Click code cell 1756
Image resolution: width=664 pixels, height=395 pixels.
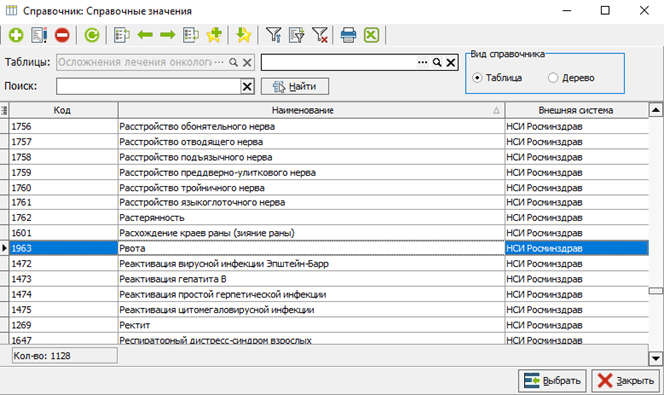click(x=63, y=126)
